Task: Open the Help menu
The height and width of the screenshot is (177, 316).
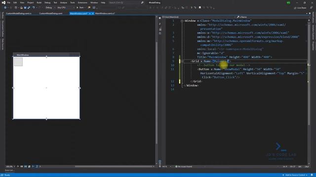Action: 103,2
